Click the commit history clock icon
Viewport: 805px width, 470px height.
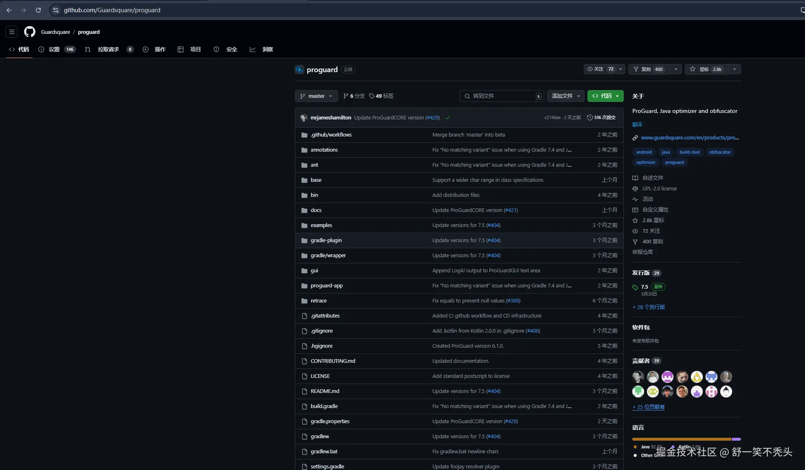pos(589,117)
